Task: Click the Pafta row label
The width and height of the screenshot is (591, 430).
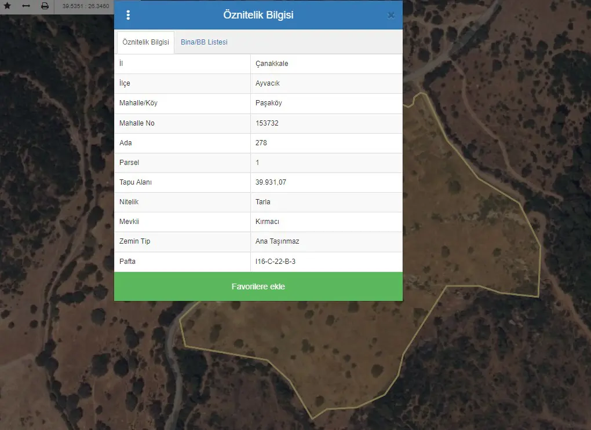Action: [127, 262]
